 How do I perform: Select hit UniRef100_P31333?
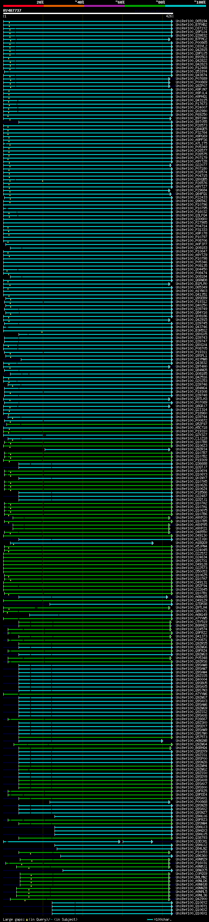(x=191, y=230)
